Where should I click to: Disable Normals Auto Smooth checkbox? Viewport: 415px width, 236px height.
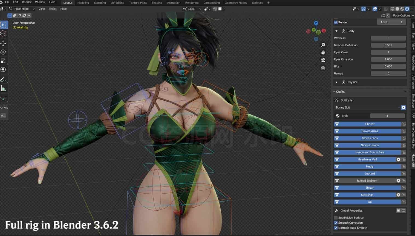tap(336, 228)
